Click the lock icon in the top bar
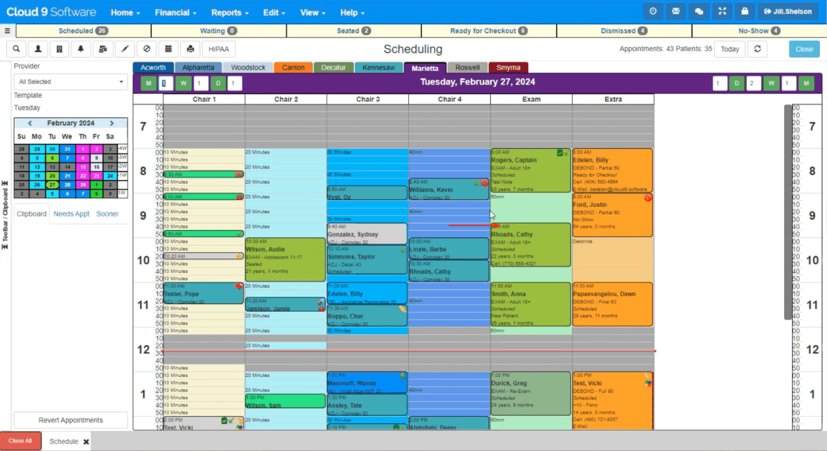This screenshot has height=451, width=827. pyautogui.click(x=745, y=11)
